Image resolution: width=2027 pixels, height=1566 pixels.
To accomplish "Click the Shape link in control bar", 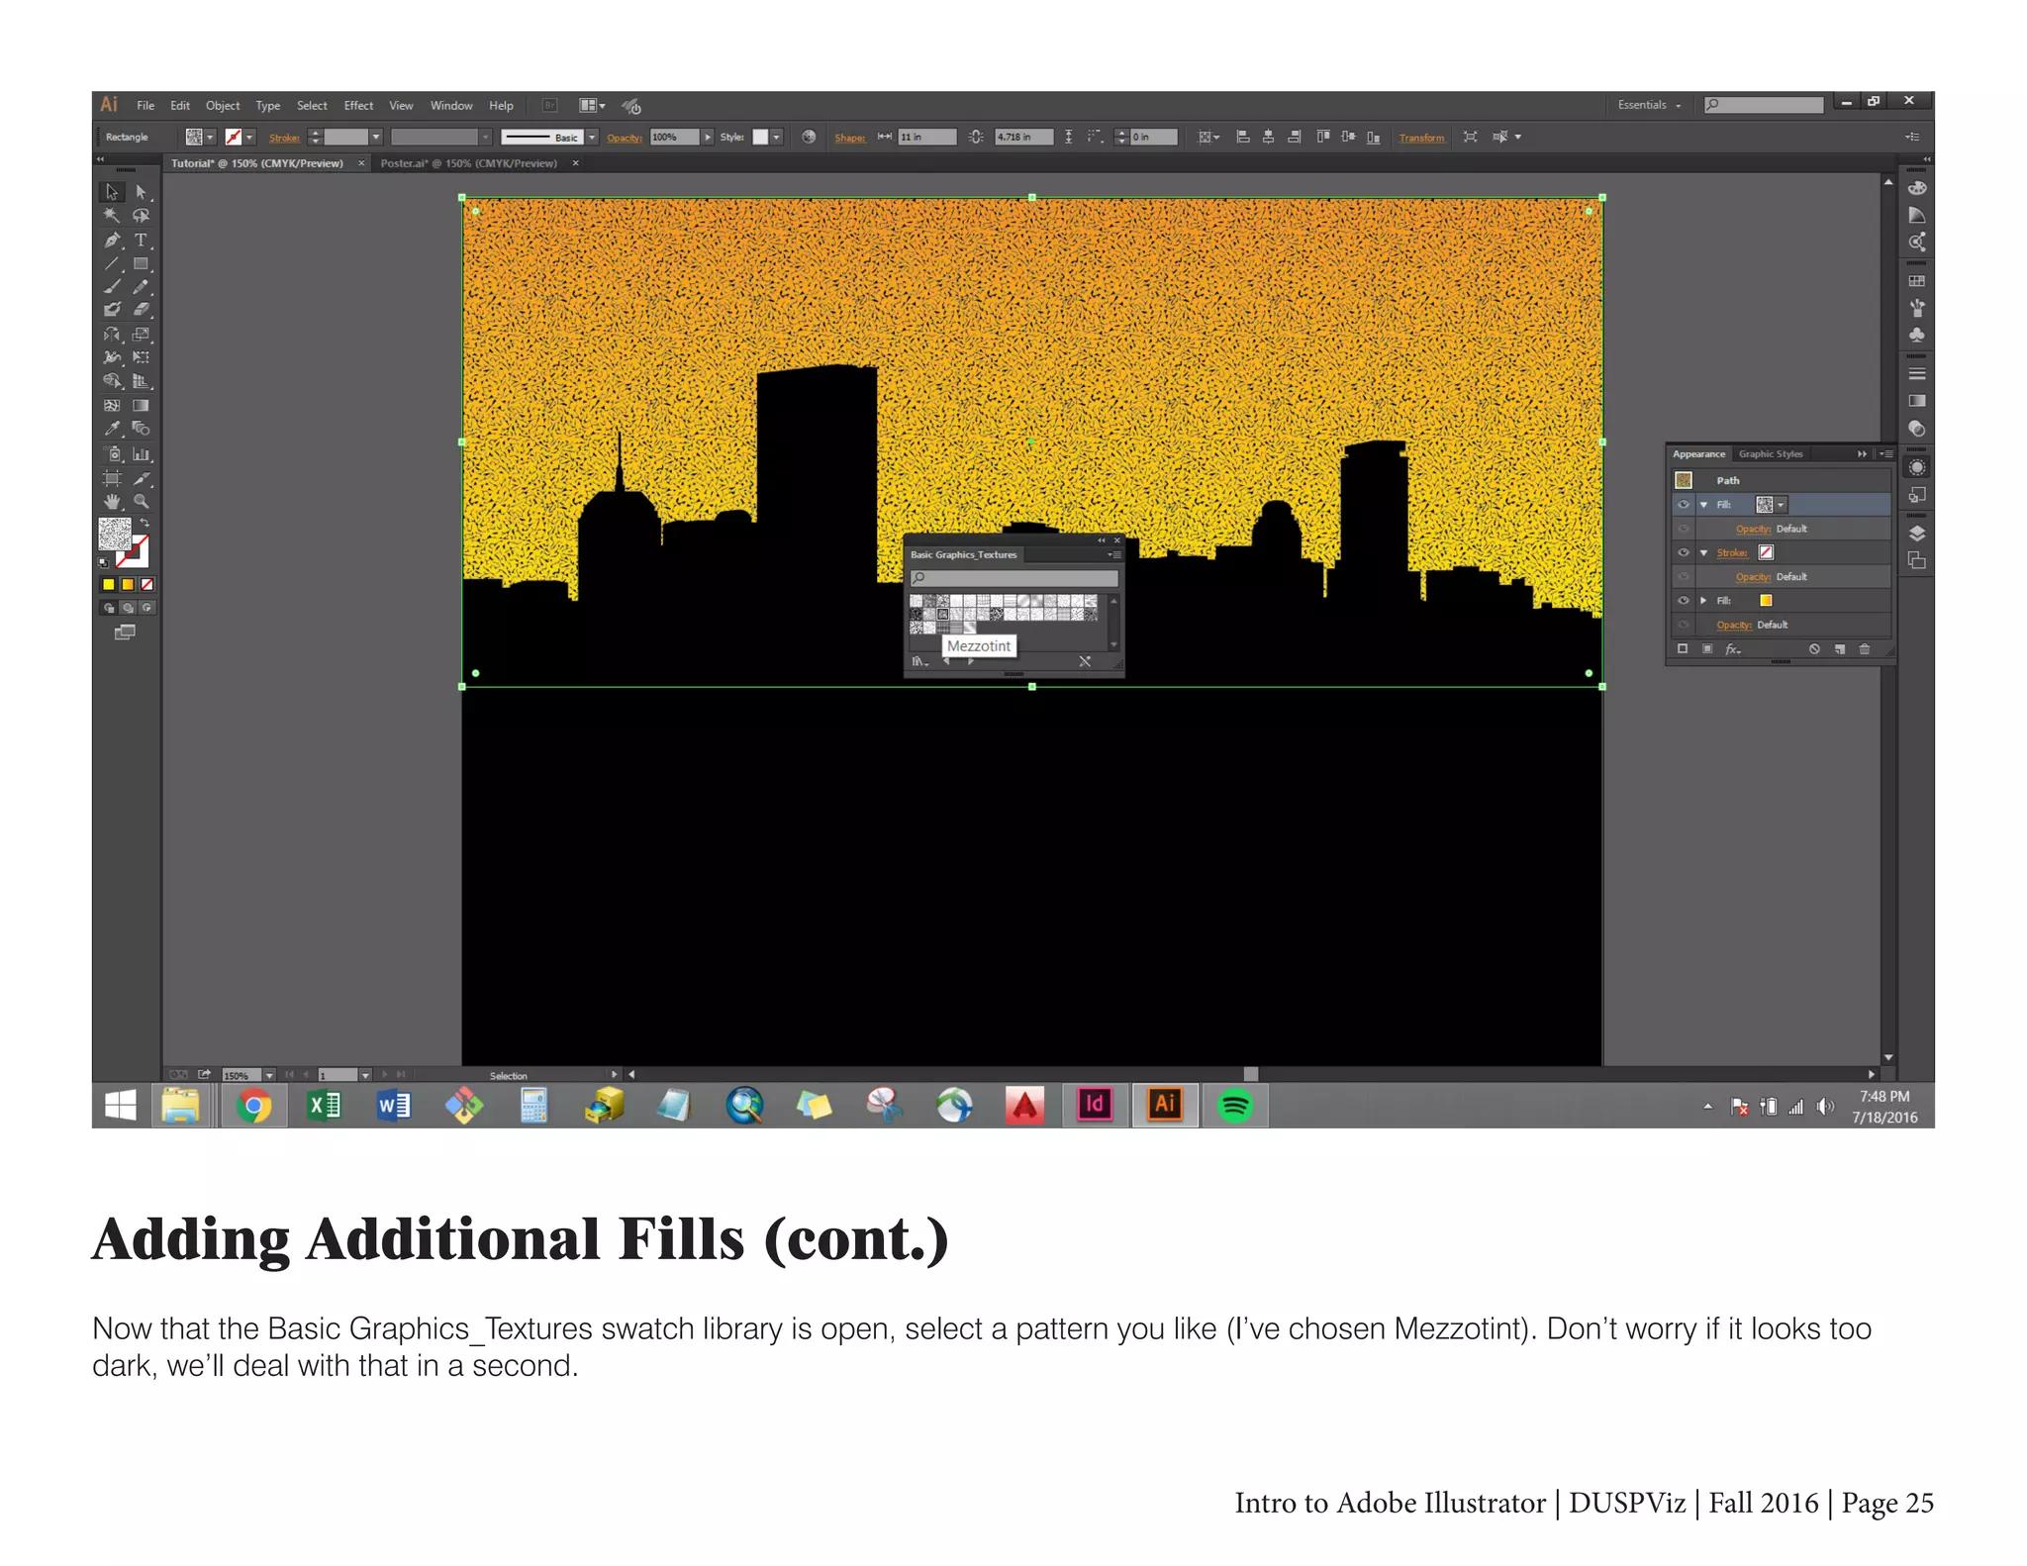I will pyautogui.click(x=849, y=138).
